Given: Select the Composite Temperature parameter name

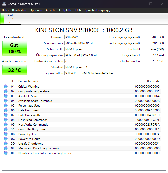Looking at the screenshot, I should click(x=34, y=91).
